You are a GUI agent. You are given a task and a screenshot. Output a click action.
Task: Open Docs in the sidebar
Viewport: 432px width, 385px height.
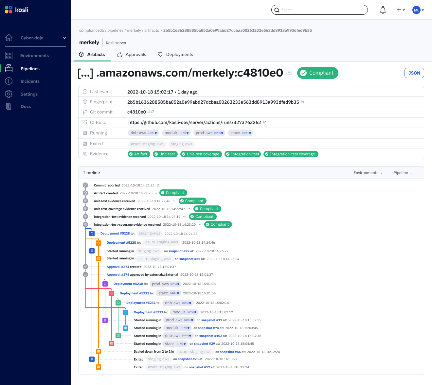[26, 107]
